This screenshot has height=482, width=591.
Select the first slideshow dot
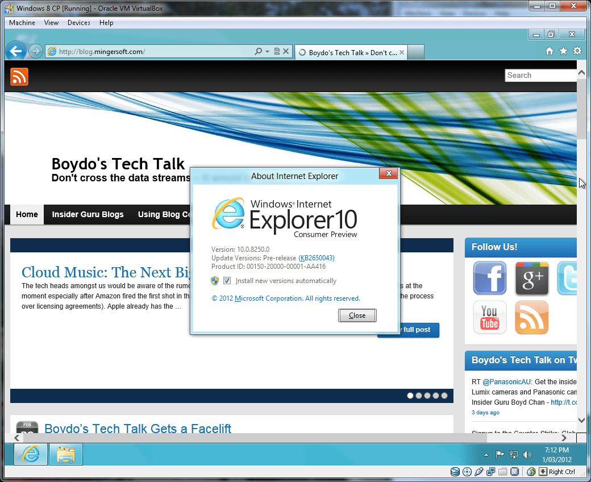[410, 396]
